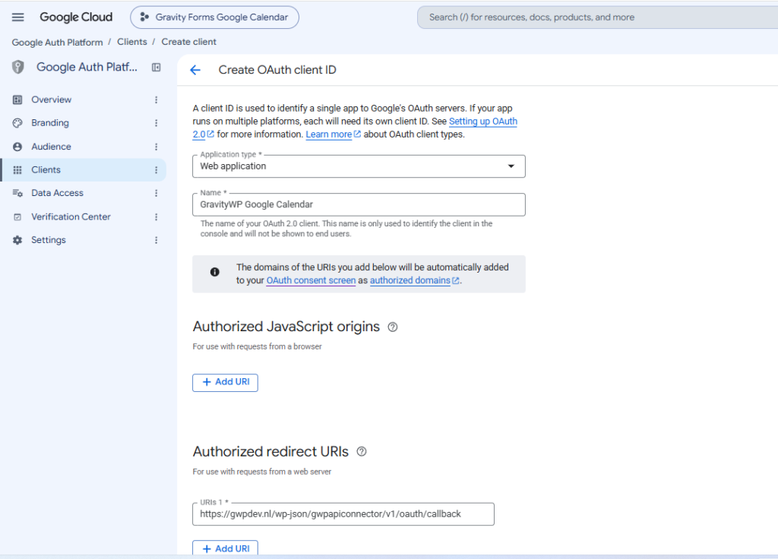778x559 pixels.
Task: Open the Overview section
Action: 51,99
